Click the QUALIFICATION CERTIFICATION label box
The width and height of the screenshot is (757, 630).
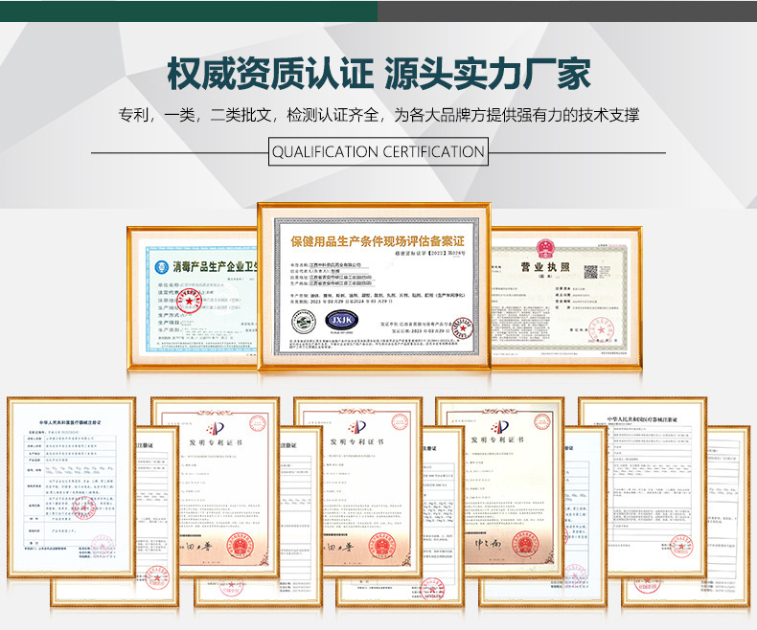click(x=378, y=152)
